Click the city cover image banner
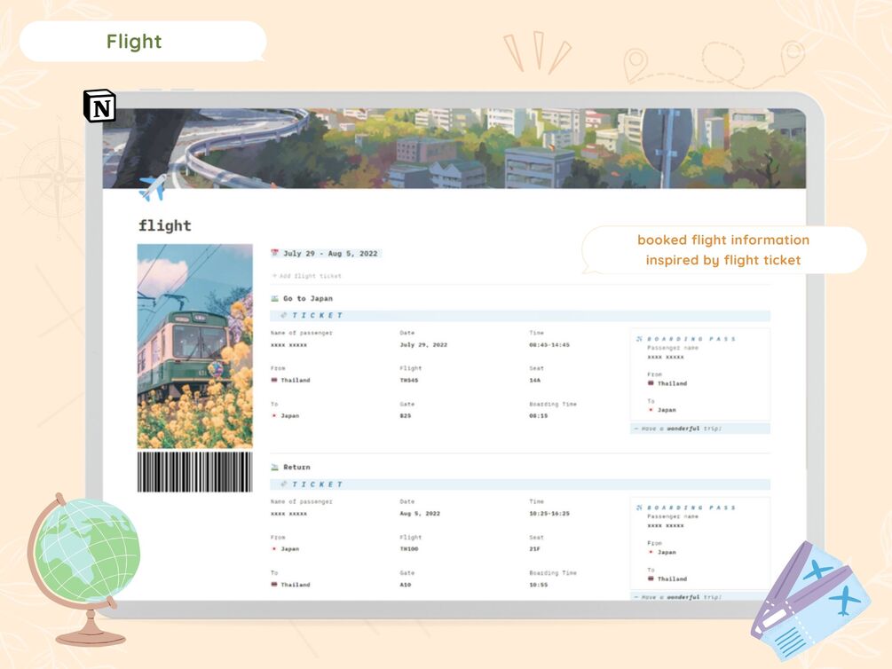The width and height of the screenshot is (892, 669). (x=454, y=148)
